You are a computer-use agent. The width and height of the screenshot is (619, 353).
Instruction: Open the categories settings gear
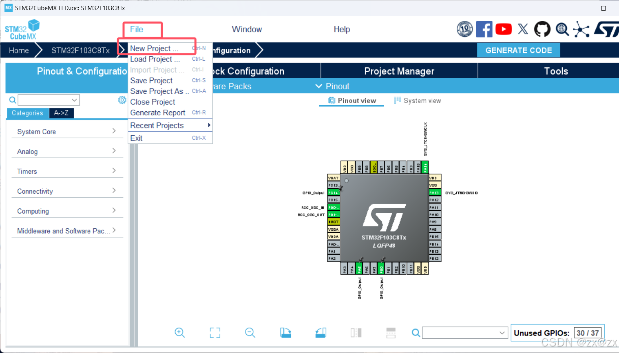pyautogui.click(x=122, y=100)
